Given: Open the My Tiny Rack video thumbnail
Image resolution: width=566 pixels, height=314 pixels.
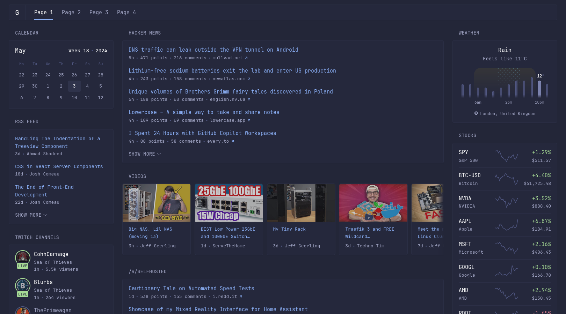Looking at the screenshot, I should (301, 203).
